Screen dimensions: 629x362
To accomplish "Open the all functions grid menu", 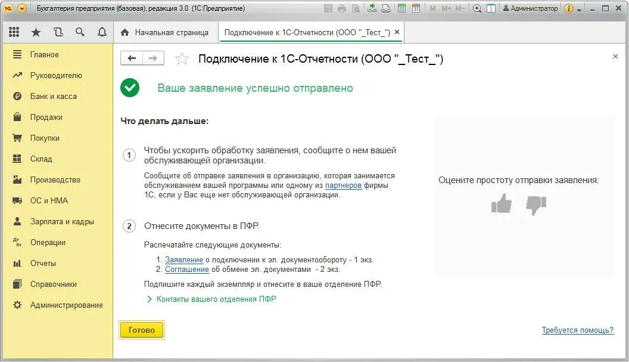I will (x=14, y=32).
